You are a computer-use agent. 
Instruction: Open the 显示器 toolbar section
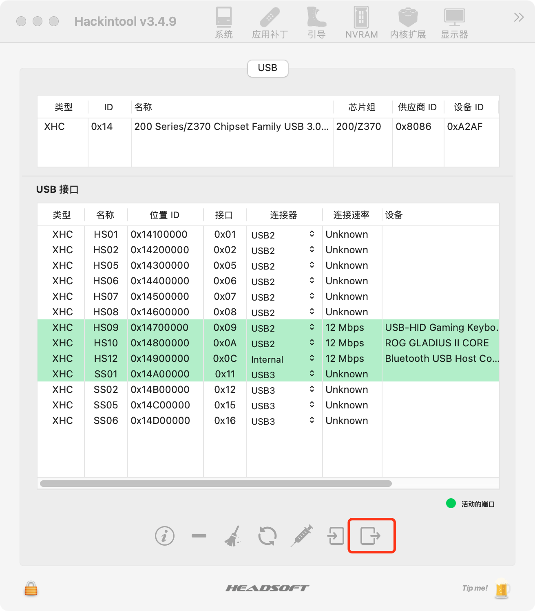coord(454,23)
